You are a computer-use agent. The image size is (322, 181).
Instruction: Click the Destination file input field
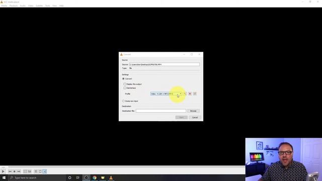click(161, 111)
